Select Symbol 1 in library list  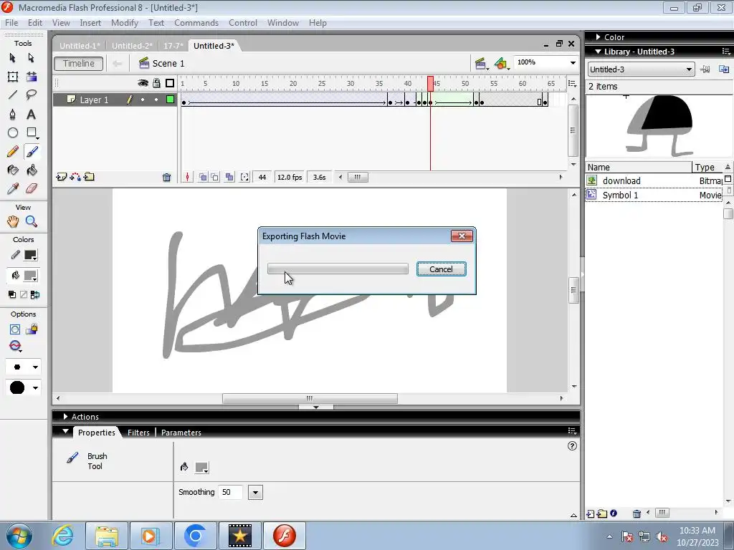[654, 195]
